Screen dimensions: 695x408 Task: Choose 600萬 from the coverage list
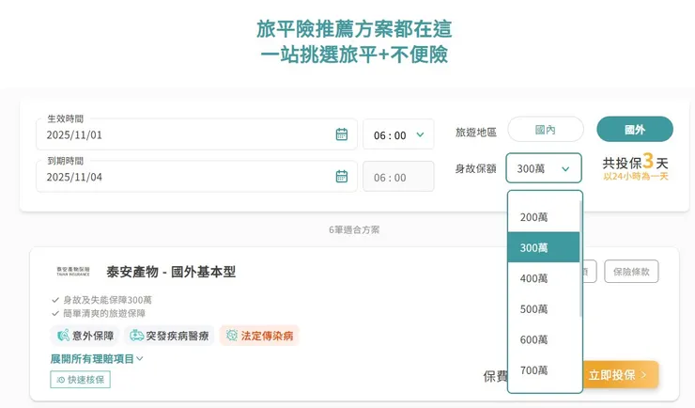tap(544, 339)
